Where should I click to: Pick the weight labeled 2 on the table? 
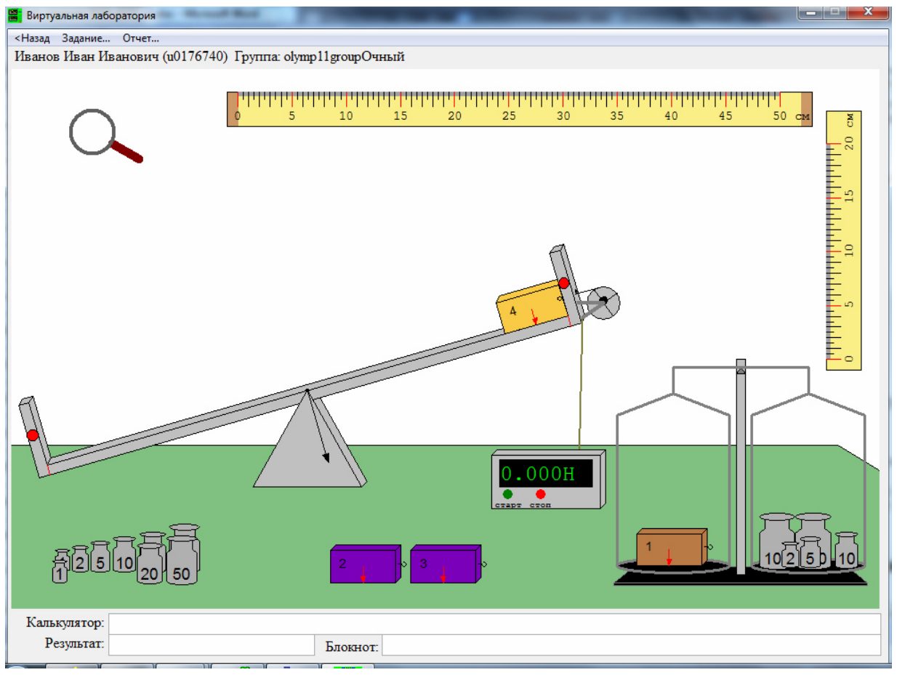80,559
